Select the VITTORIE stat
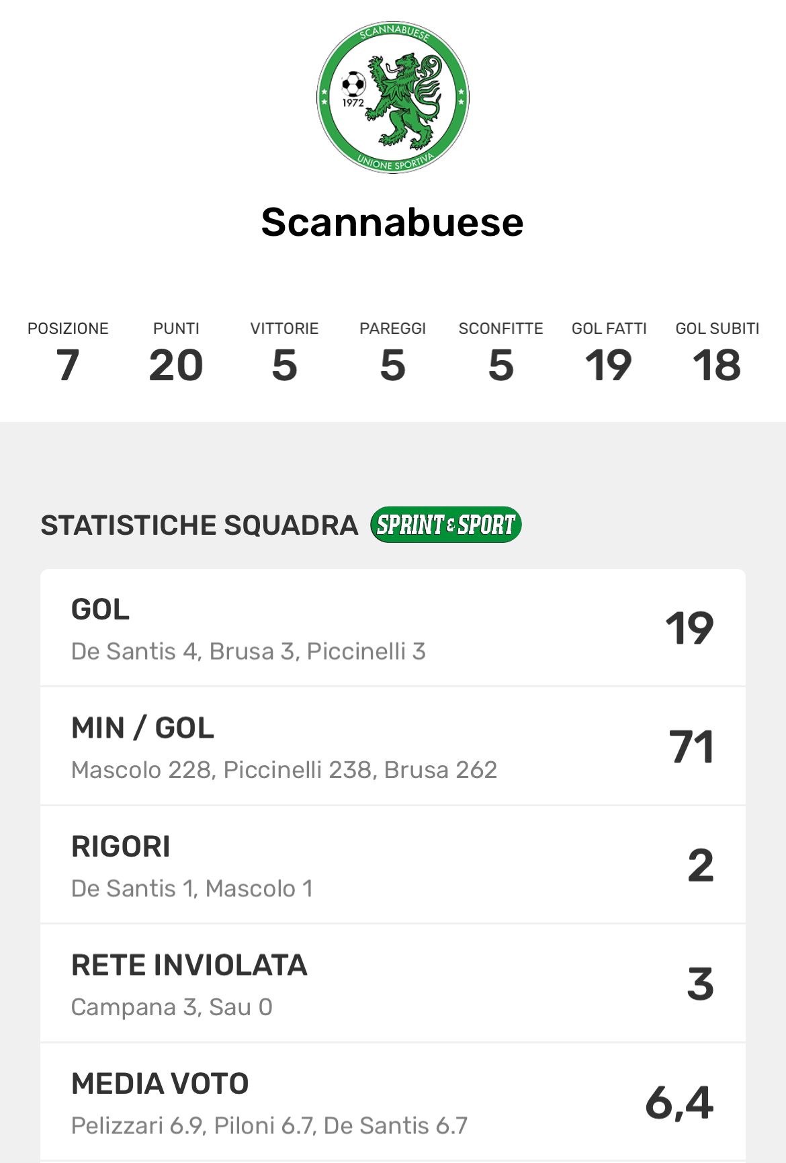This screenshot has width=786, height=1163. pyautogui.click(x=284, y=353)
